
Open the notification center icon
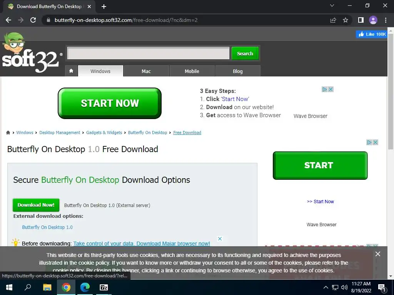tap(381, 287)
